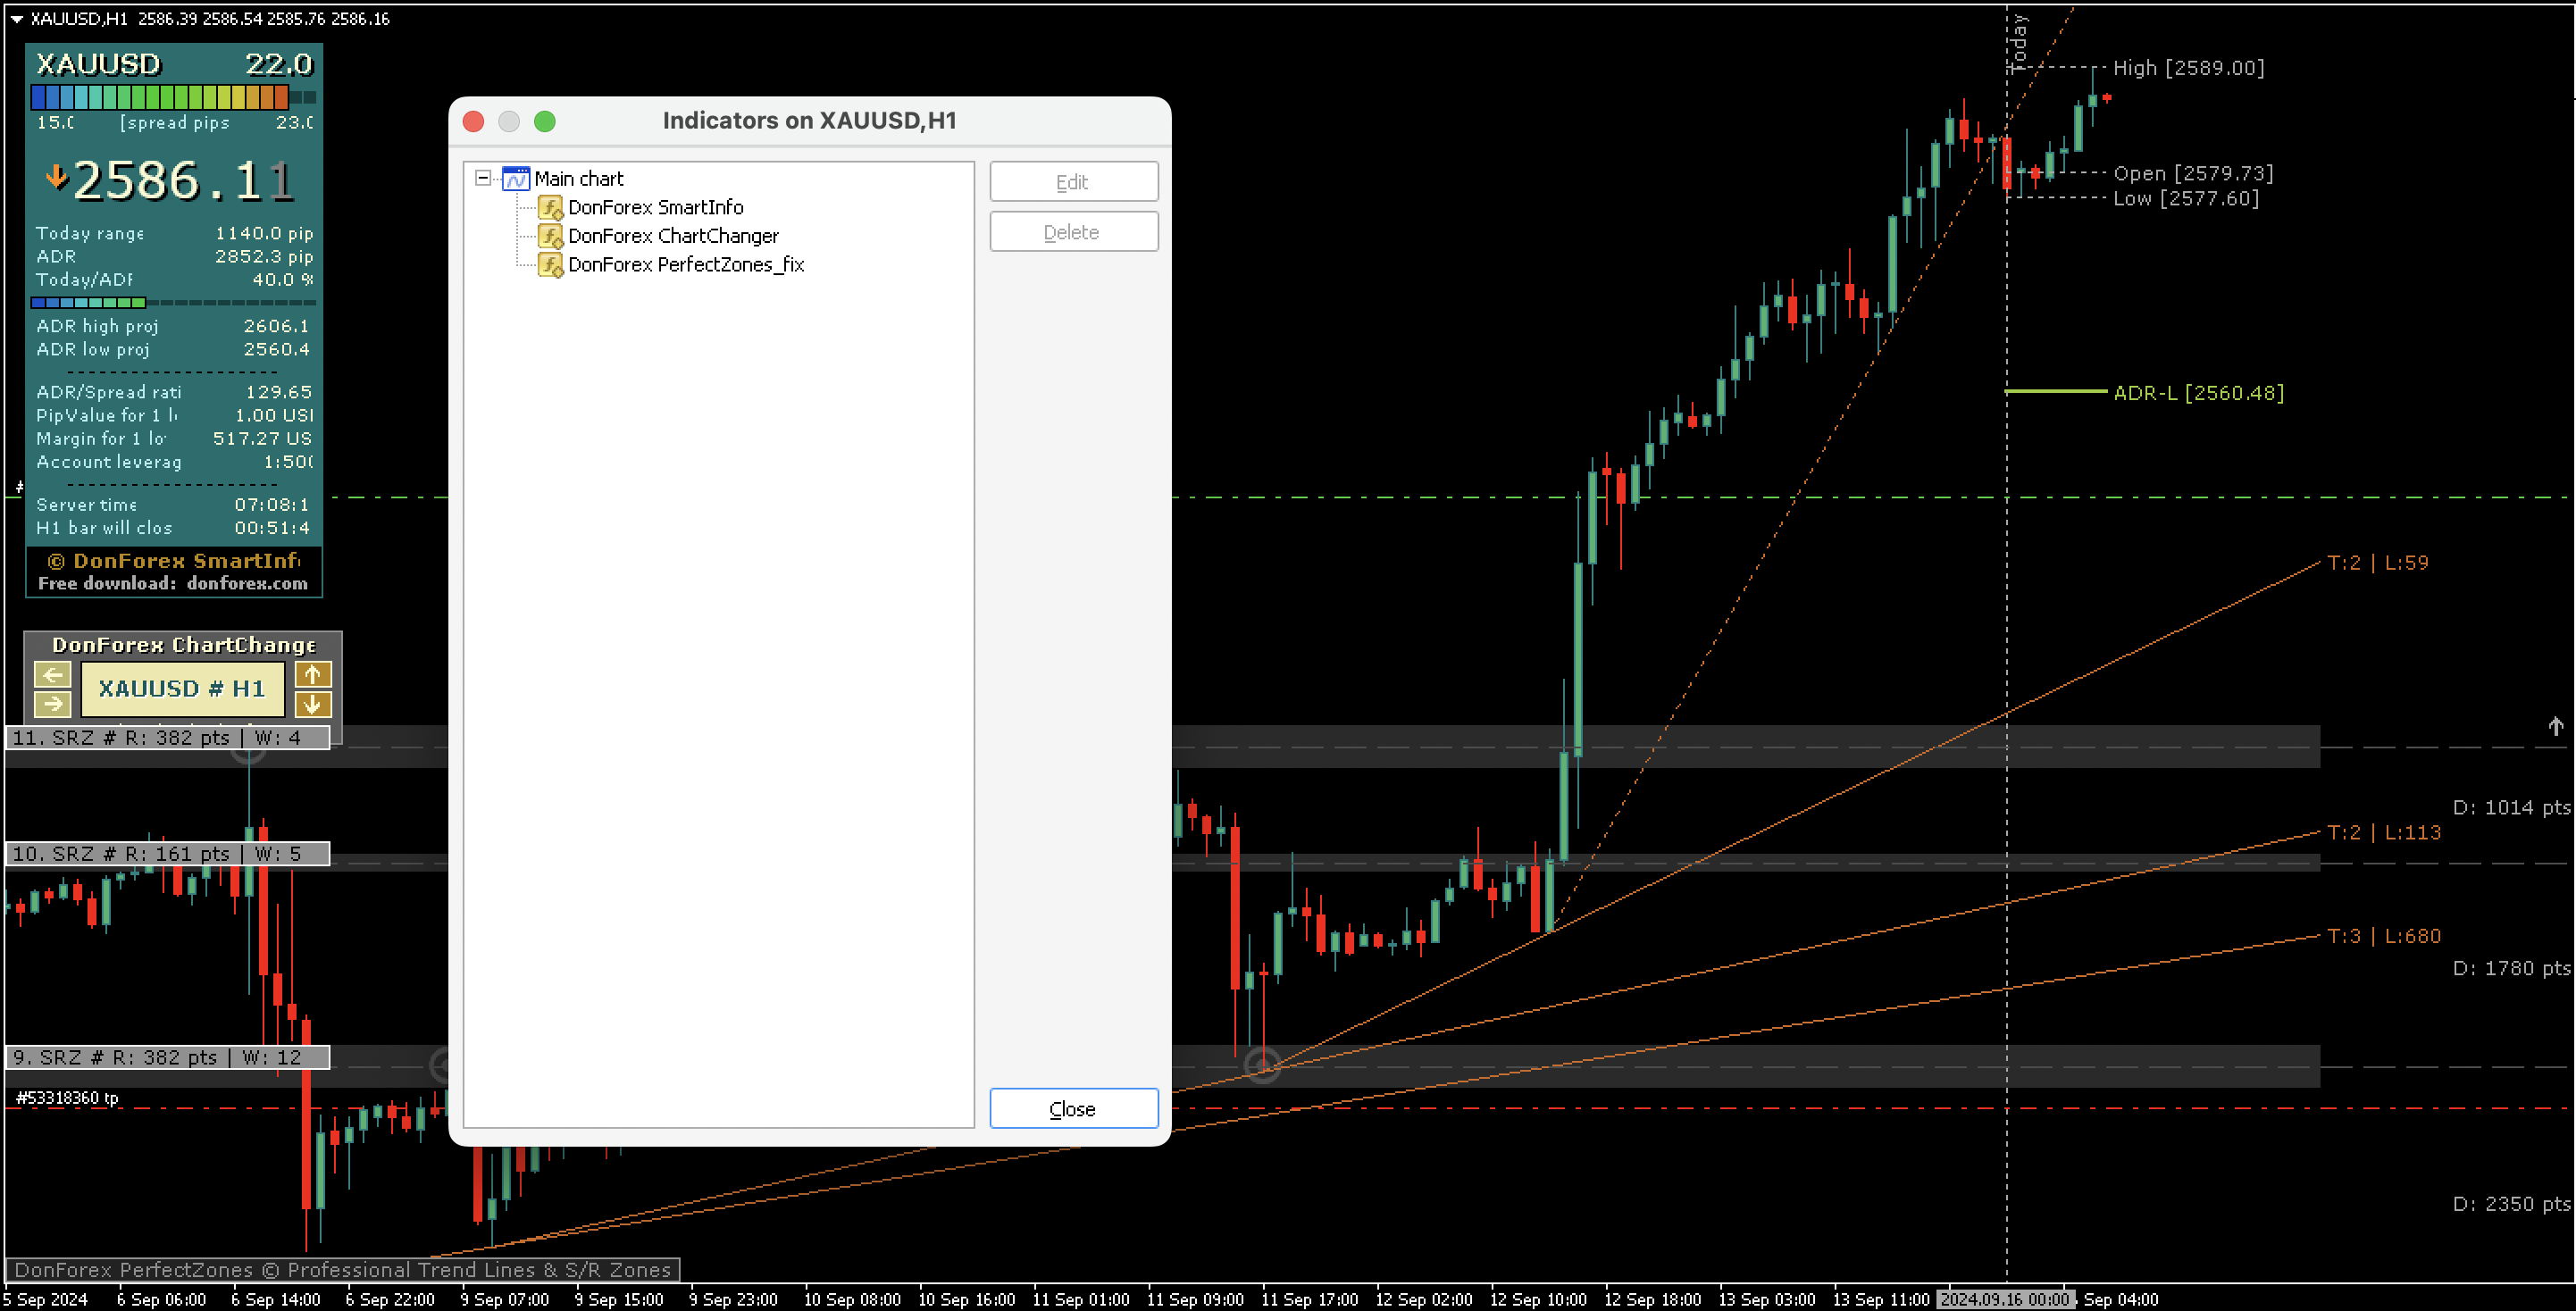The image size is (2576, 1311).
Task: Open chart menu triangle beside XAUUSD,H1 title
Action: coord(16,19)
